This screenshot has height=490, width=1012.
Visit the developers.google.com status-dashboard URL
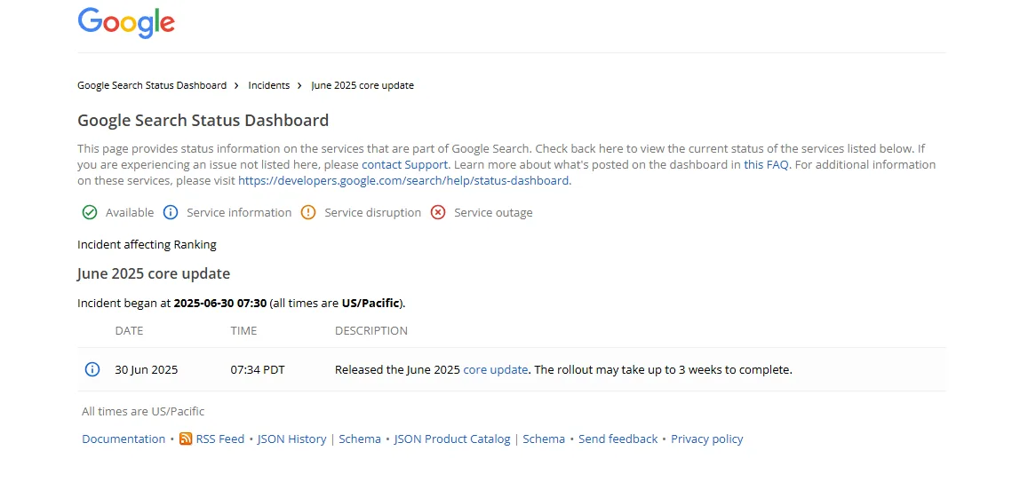click(x=404, y=180)
